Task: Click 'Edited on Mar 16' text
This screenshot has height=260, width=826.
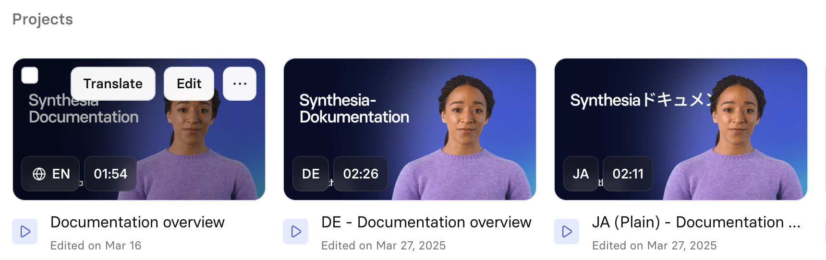Action: coord(96,246)
